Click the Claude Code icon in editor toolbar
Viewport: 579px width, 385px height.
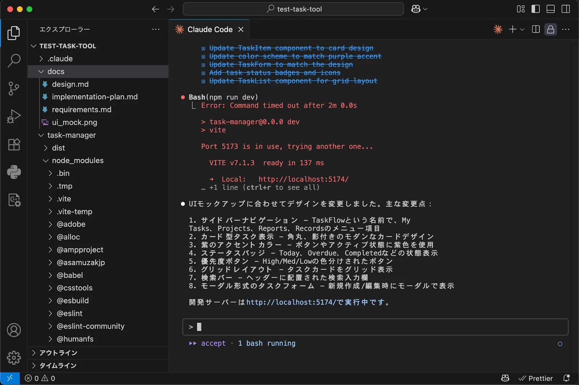click(498, 29)
